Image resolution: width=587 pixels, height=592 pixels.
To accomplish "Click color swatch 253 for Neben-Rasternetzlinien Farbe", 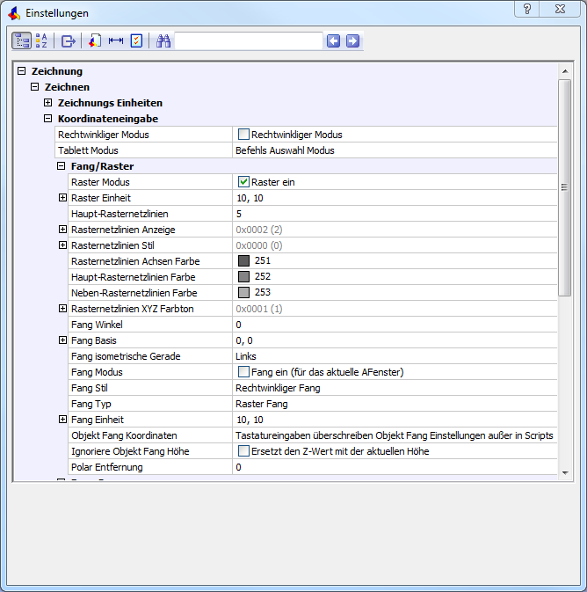I will [x=243, y=293].
